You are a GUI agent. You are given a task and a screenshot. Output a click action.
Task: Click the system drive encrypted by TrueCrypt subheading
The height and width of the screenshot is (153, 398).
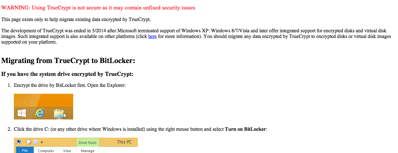(67, 74)
